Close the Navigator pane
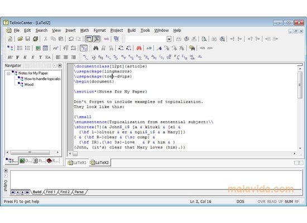This screenshot has width=307, height=223. click(60, 66)
